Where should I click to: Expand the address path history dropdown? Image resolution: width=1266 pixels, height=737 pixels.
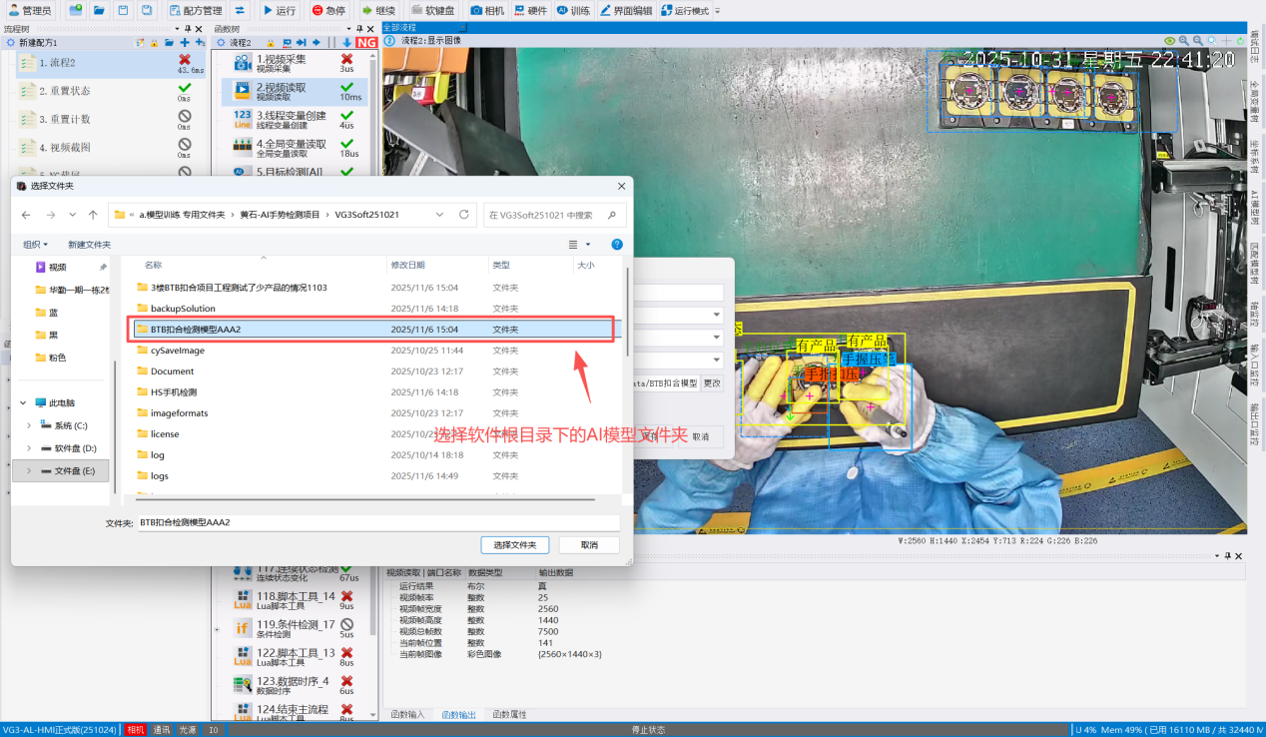point(440,215)
